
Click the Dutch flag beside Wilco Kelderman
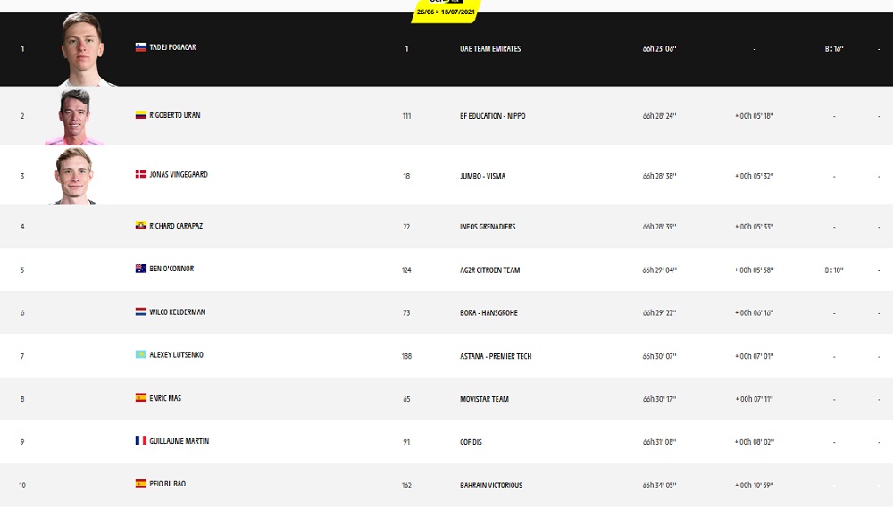(x=140, y=312)
